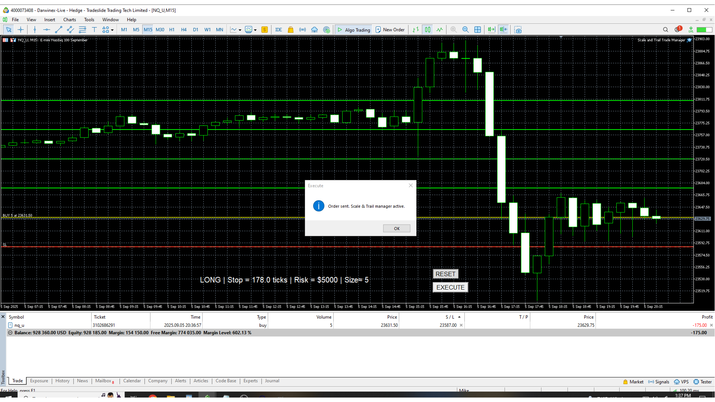
Task: Close the nq_u position via profit X
Action: tap(711, 325)
